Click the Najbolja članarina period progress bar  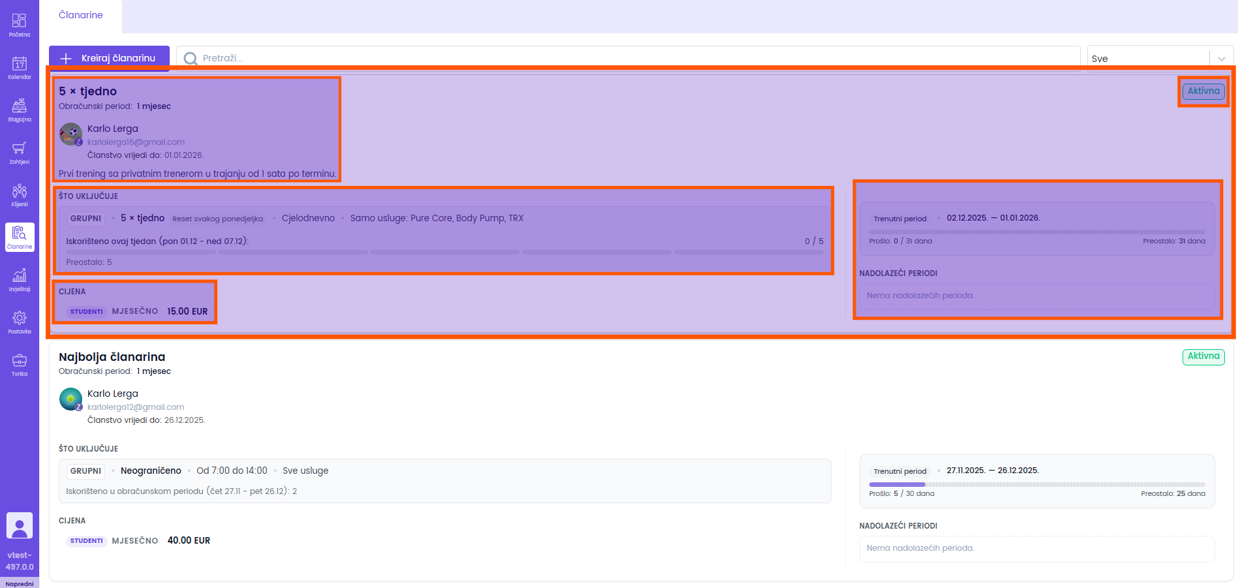click(1036, 484)
